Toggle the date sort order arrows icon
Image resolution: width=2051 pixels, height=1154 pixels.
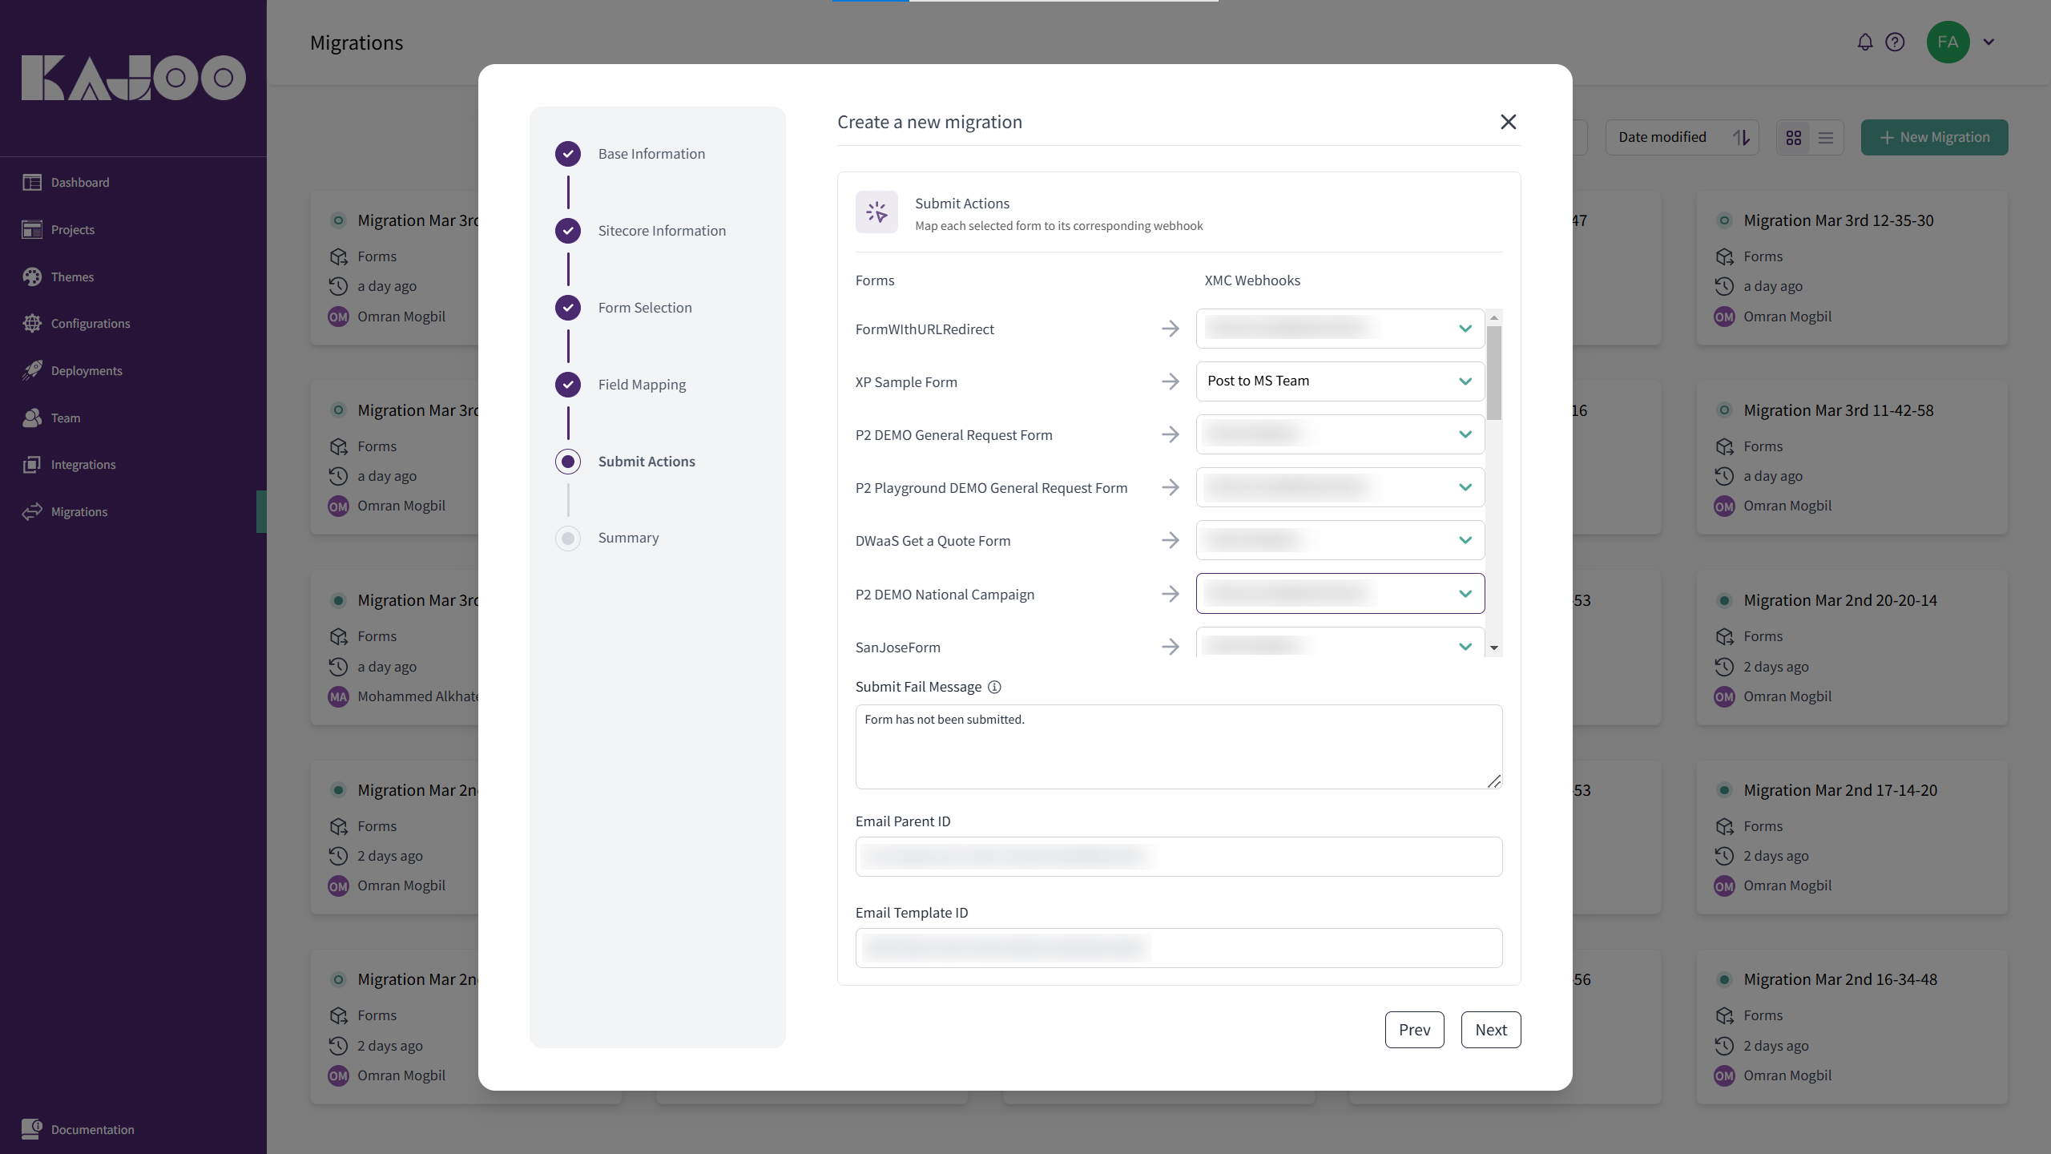point(1740,138)
